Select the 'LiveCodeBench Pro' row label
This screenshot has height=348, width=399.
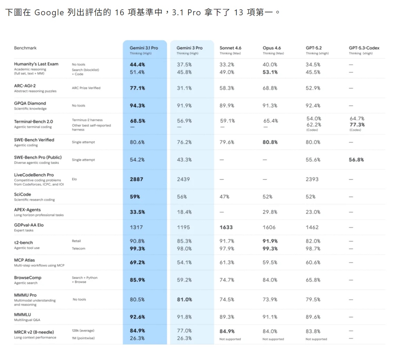coord(34,175)
